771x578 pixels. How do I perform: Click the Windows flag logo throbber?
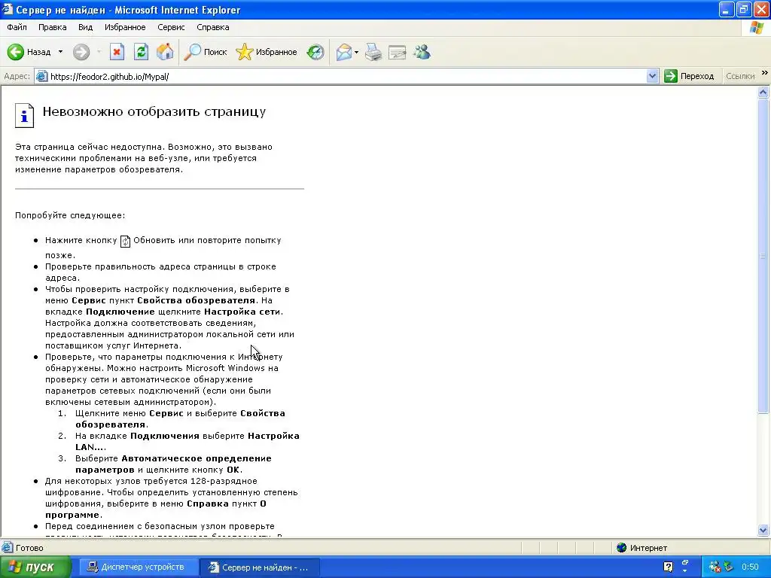(756, 28)
